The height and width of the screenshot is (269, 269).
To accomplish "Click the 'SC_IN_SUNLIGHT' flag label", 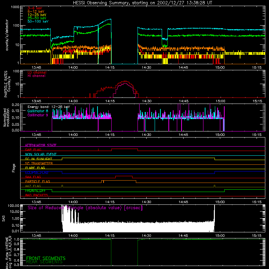I will [39, 159].
